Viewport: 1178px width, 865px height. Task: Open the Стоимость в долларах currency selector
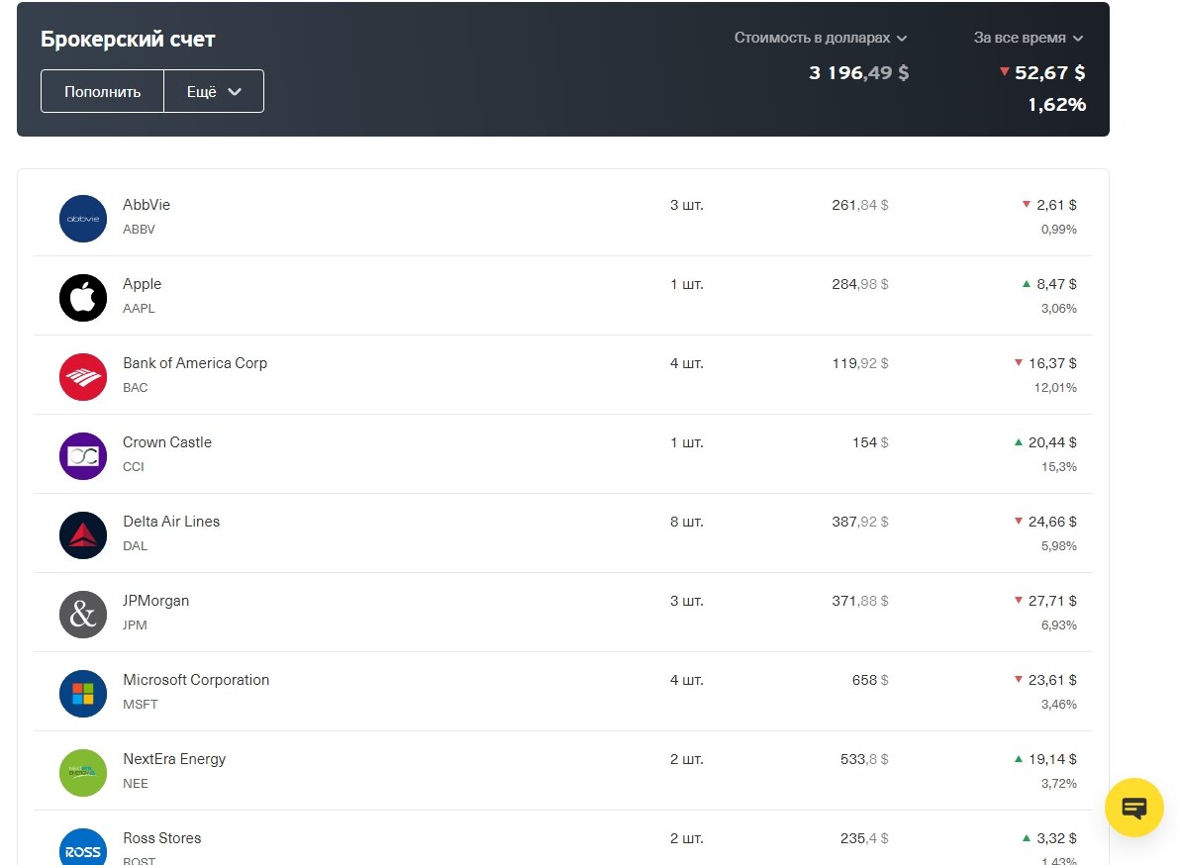pos(821,38)
